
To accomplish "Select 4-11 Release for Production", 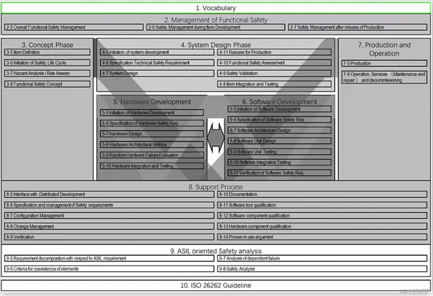I will click(274, 52).
